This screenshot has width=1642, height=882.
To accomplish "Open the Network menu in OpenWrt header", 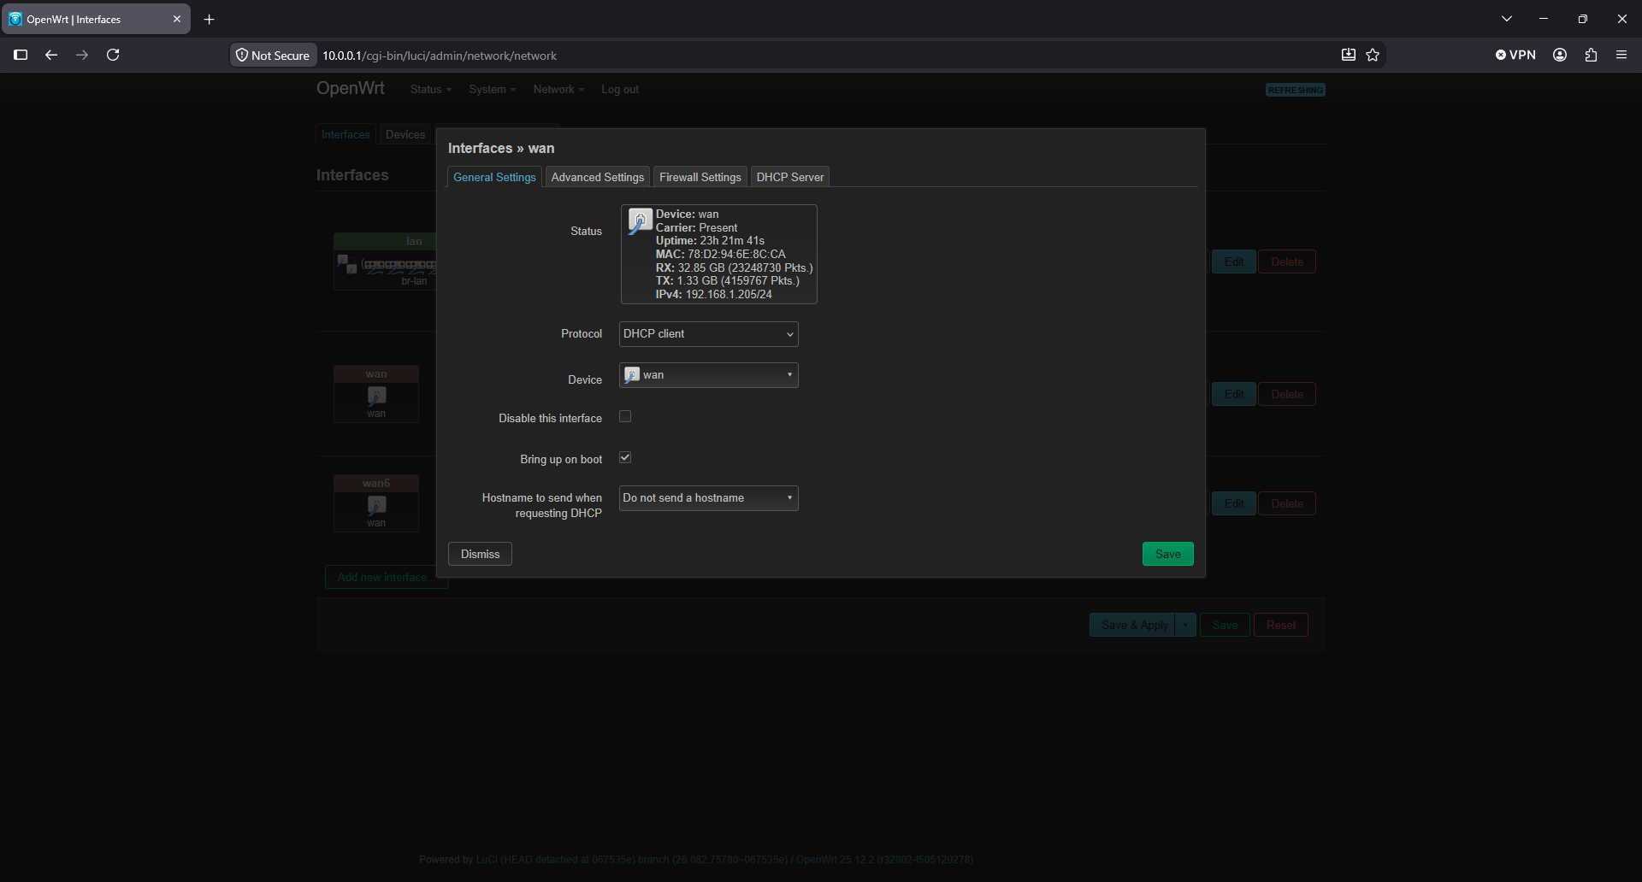I will (x=558, y=89).
